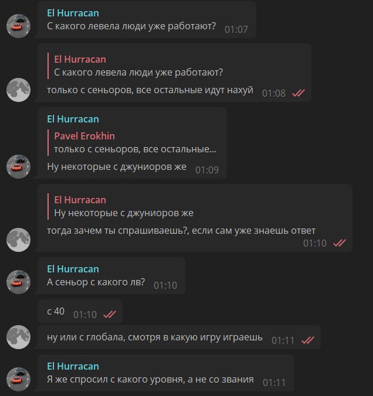This screenshot has height=396, width=373.
Task: Click El Hurracan name above 'А сеньор с какого лв?'
Action: point(73,269)
